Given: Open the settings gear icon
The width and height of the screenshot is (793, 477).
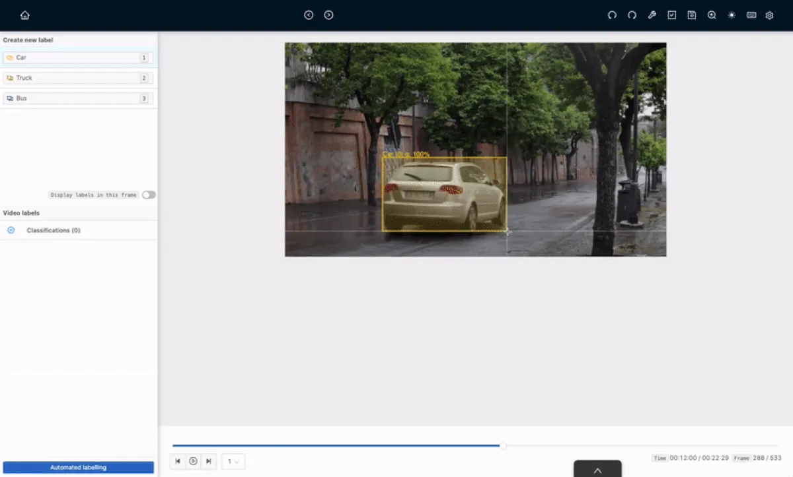Looking at the screenshot, I should tap(769, 15).
